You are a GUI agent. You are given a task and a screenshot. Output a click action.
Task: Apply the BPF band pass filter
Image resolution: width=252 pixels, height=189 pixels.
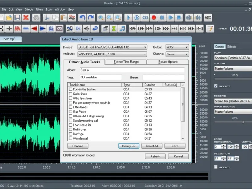click(133, 29)
